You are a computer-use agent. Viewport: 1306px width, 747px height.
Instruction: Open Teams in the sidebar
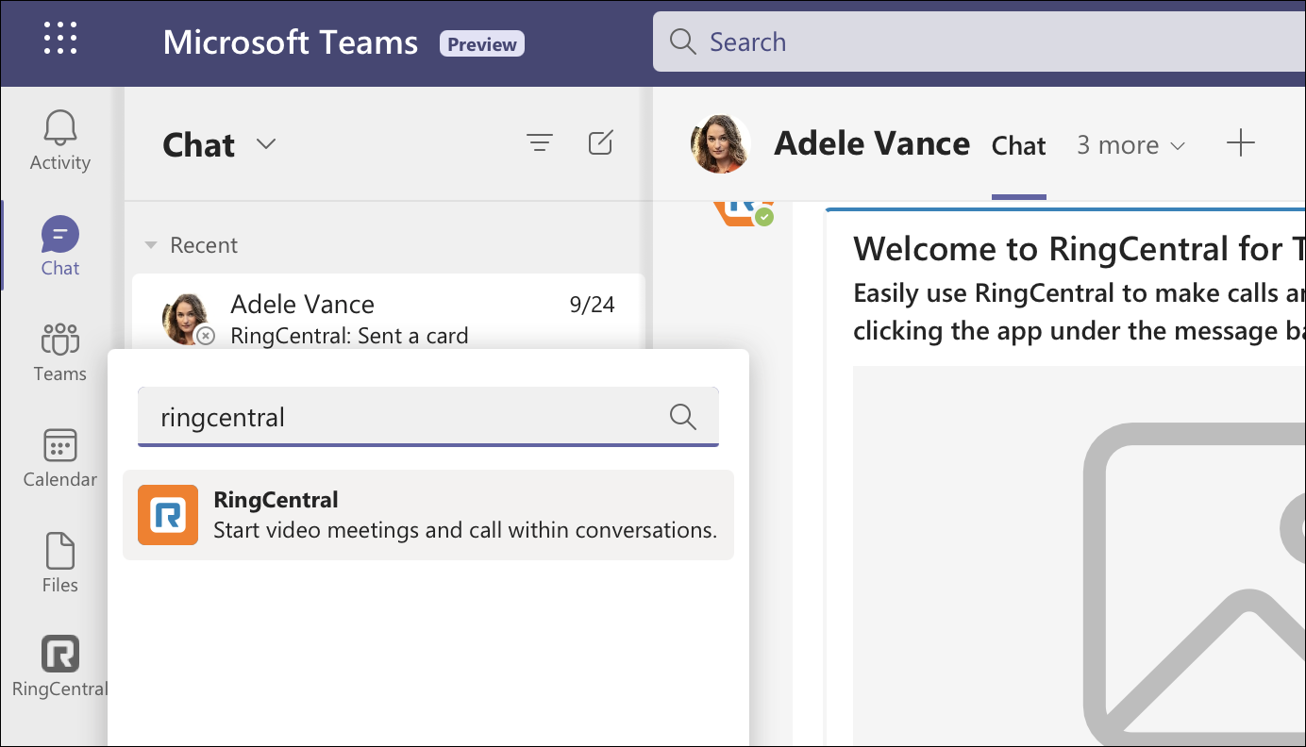59,352
